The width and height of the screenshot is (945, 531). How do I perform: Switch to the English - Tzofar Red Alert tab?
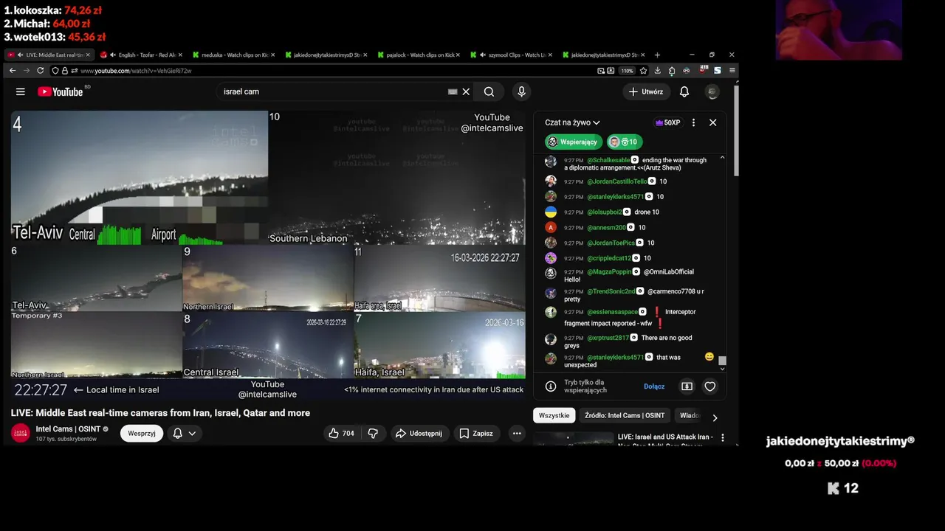(x=142, y=55)
